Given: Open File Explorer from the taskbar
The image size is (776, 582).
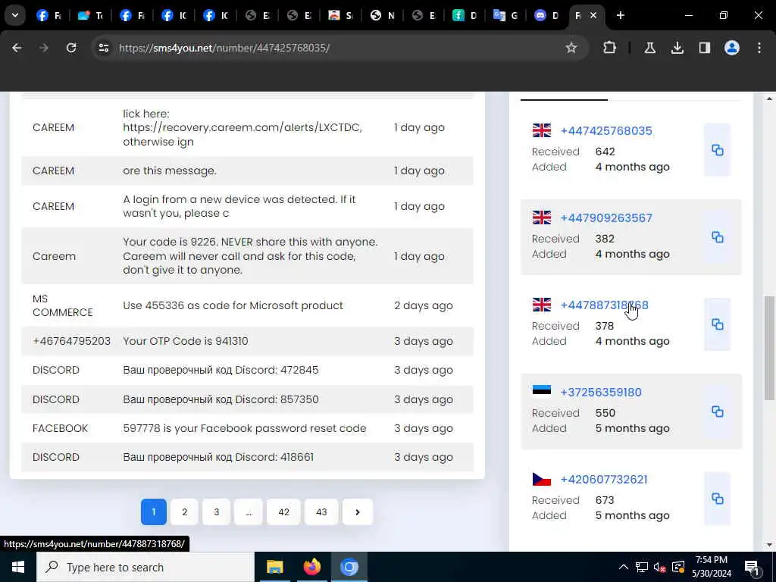Looking at the screenshot, I should tap(274, 567).
